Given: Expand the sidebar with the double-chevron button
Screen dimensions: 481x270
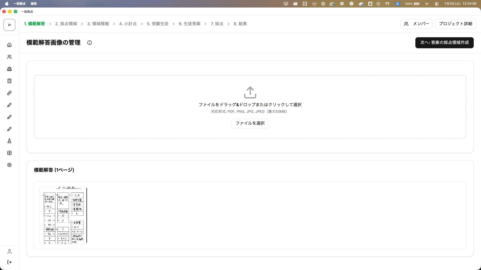Looking at the screenshot, I should coord(10,25).
